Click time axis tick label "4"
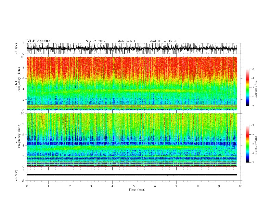271x209 pixels. [112, 186]
